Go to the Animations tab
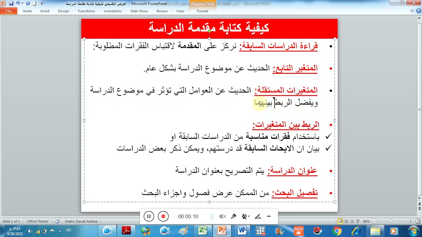The width and height of the screenshot is (422, 237). tap(113, 11)
